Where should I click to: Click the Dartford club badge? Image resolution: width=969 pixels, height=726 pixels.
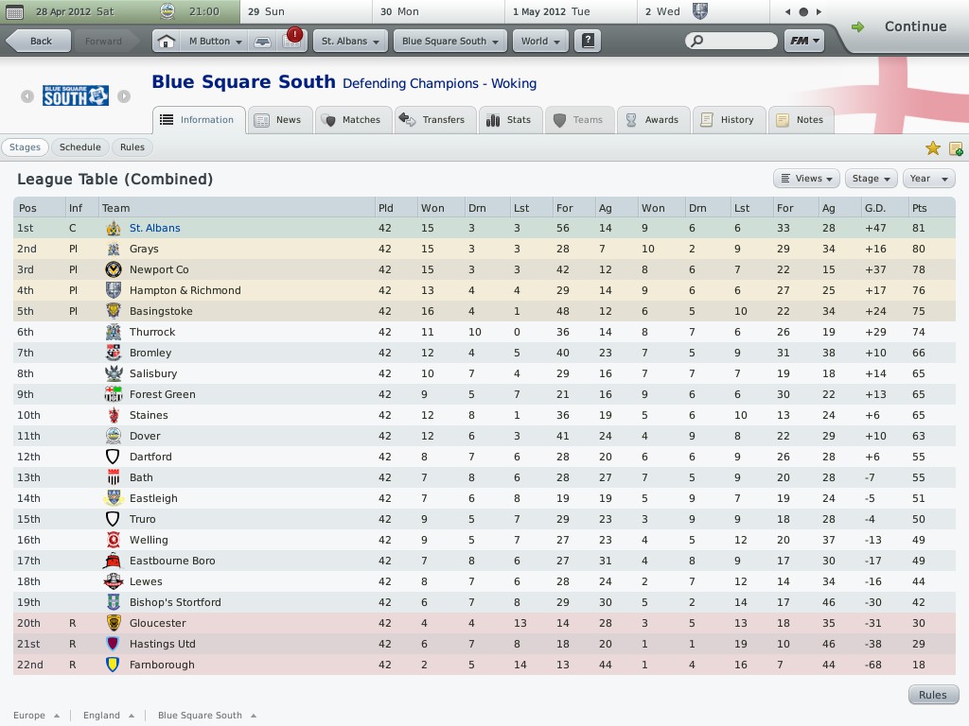[x=113, y=457]
